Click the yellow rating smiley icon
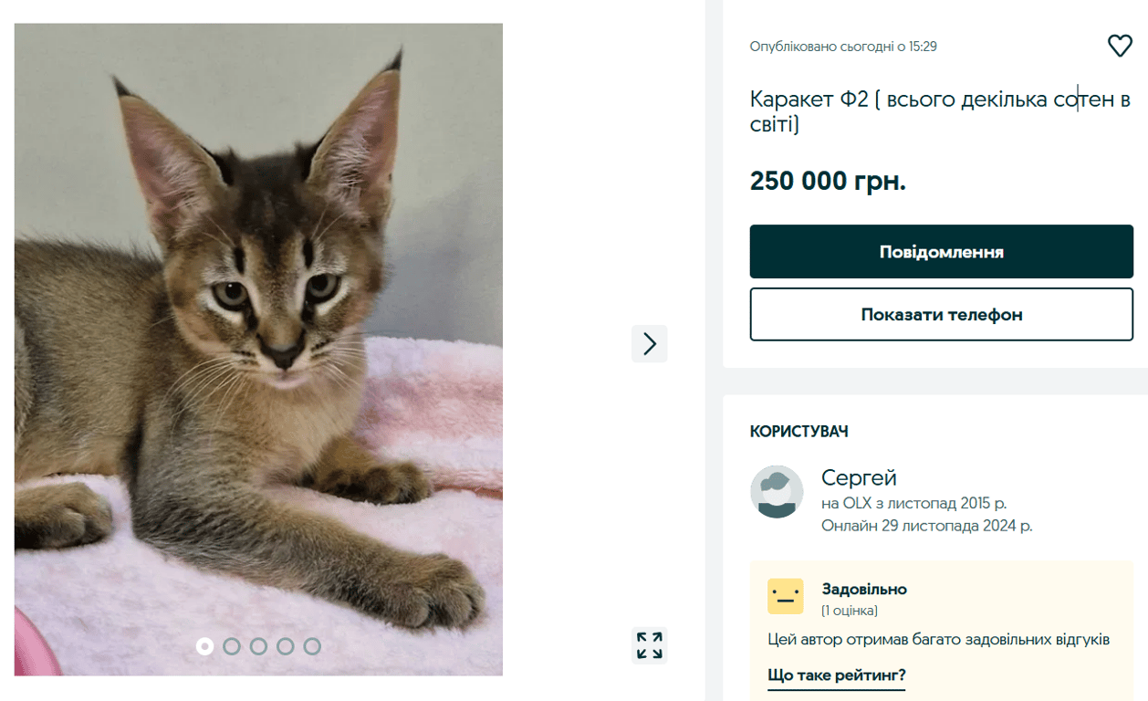 pos(784,596)
